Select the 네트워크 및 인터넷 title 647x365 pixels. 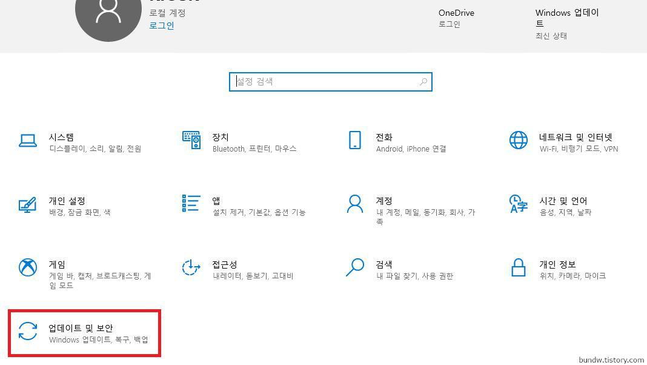[x=576, y=137]
